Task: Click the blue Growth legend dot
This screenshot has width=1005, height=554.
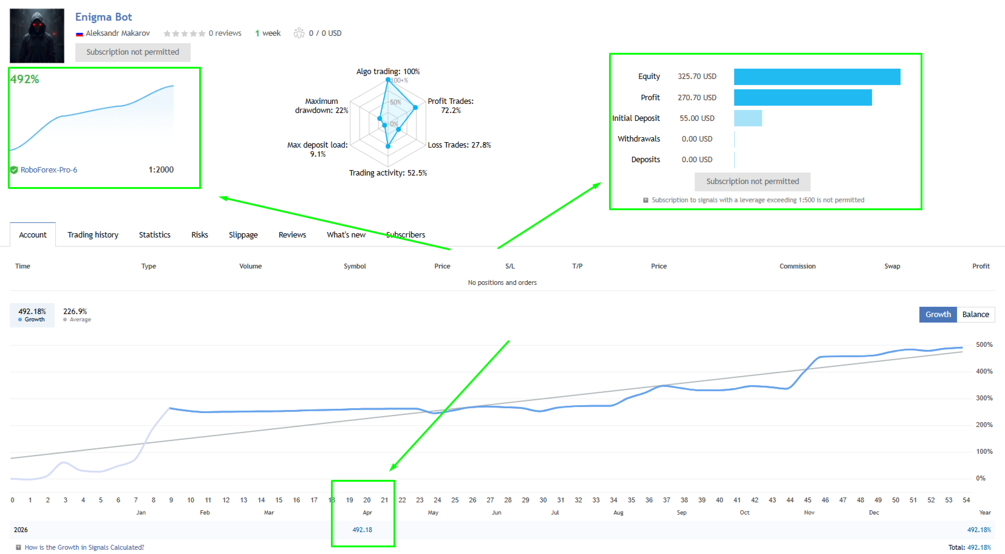Action: (20, 320)
